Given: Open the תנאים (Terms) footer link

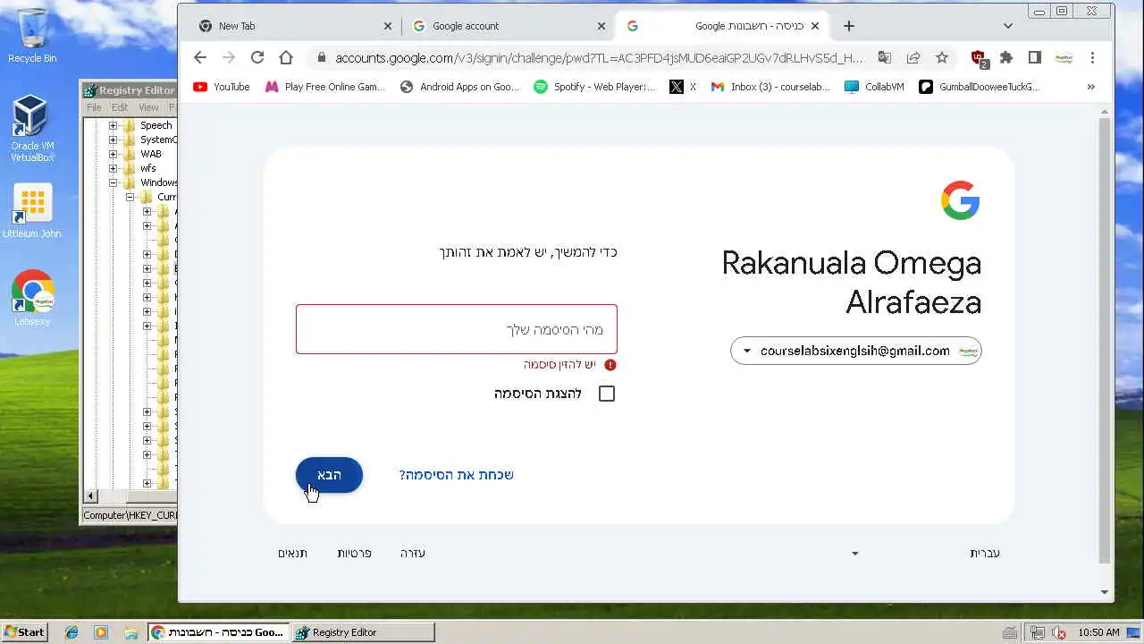Looking at the screenshot, I should [292, 553].
